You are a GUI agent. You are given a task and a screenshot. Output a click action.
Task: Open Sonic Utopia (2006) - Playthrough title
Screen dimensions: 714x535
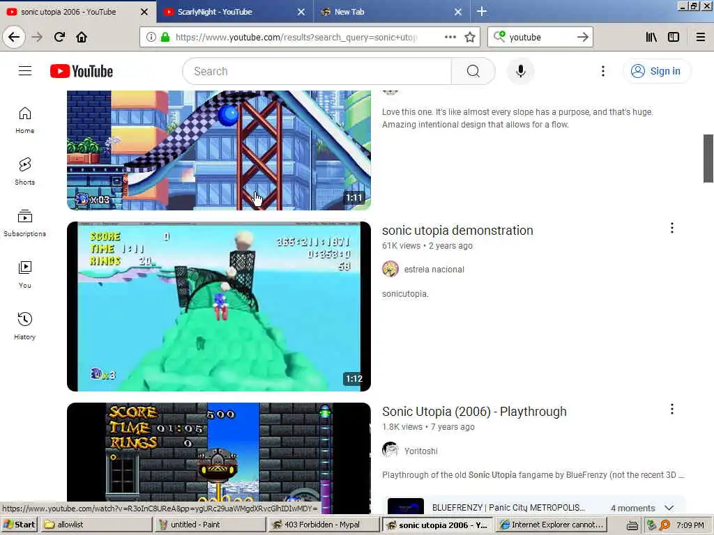[474, 412]
